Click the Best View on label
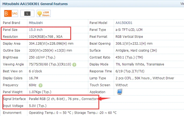This screenshot has width=184, height=116. [13, 71]
